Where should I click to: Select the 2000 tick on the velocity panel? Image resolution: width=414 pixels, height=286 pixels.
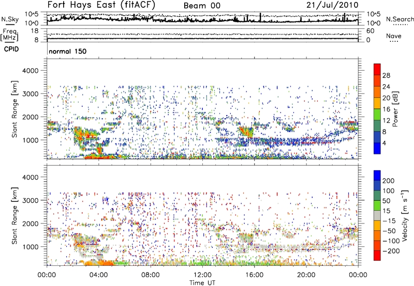point(30,224)
